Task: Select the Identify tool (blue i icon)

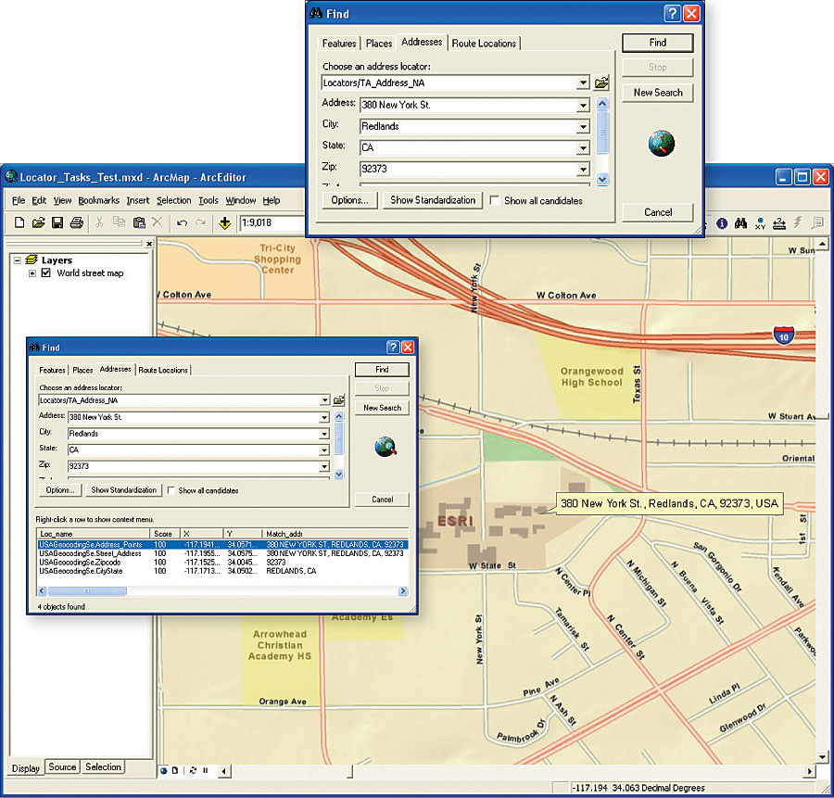Action: click(722, 223)
